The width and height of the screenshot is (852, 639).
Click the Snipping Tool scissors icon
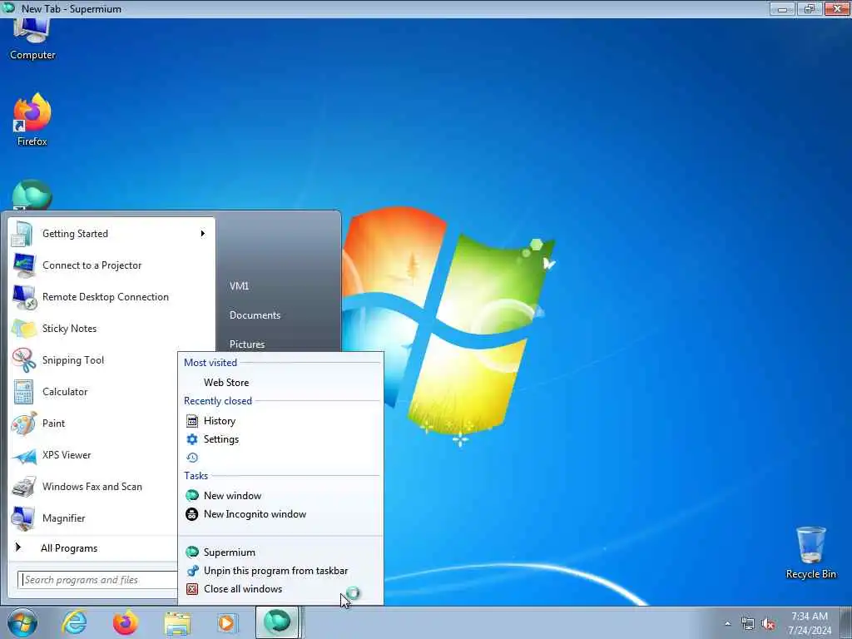point(24,360)
